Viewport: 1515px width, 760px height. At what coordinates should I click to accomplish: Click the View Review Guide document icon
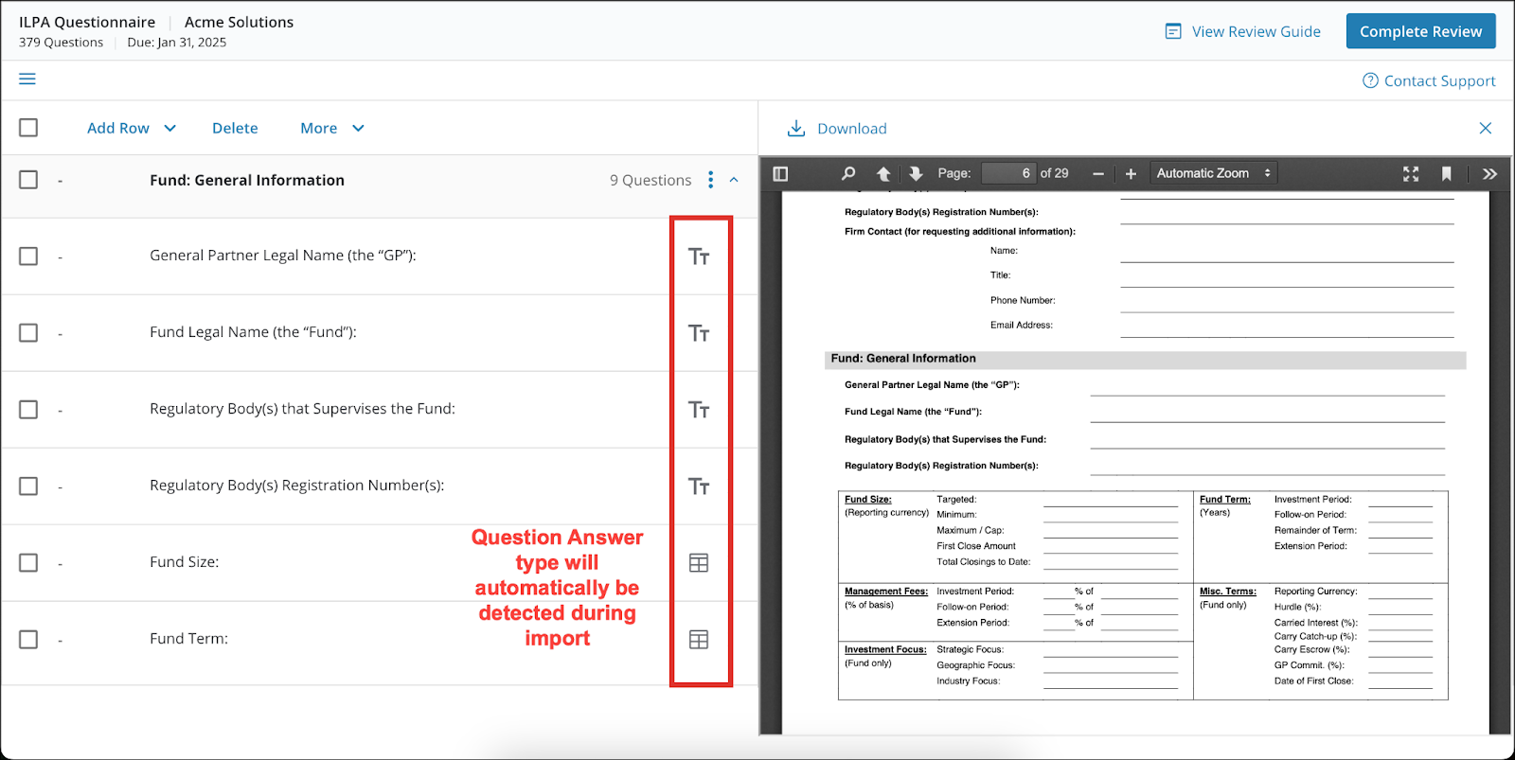pos(1173,31)
